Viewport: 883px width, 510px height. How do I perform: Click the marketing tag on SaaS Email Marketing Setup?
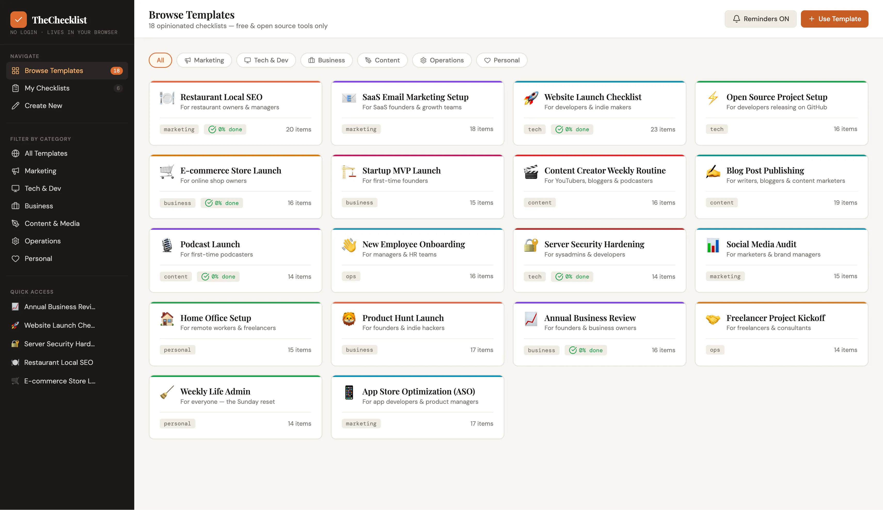[x=361, y=129]
